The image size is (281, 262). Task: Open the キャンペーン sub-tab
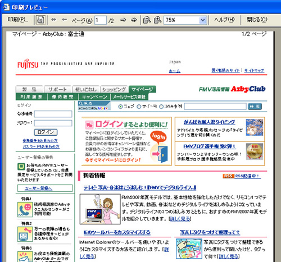[x=94, y=96]
